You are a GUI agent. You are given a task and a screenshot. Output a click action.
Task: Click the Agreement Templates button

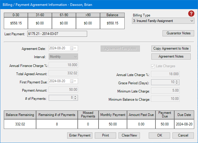(120, 48)
